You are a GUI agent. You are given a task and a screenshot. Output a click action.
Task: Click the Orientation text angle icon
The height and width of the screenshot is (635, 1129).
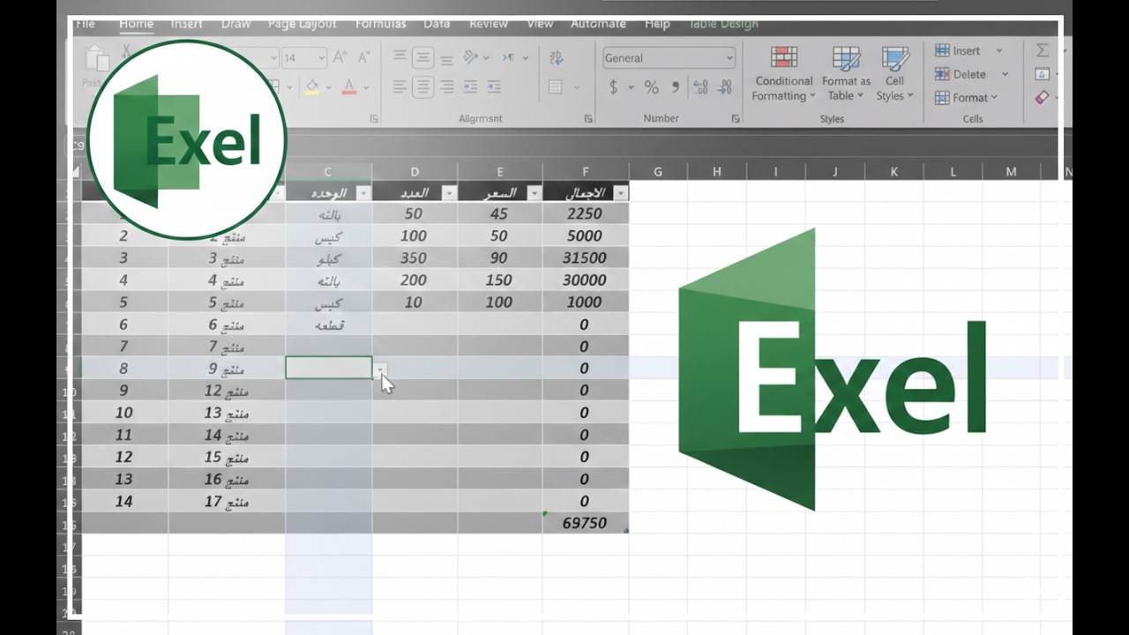coord(470,57)
